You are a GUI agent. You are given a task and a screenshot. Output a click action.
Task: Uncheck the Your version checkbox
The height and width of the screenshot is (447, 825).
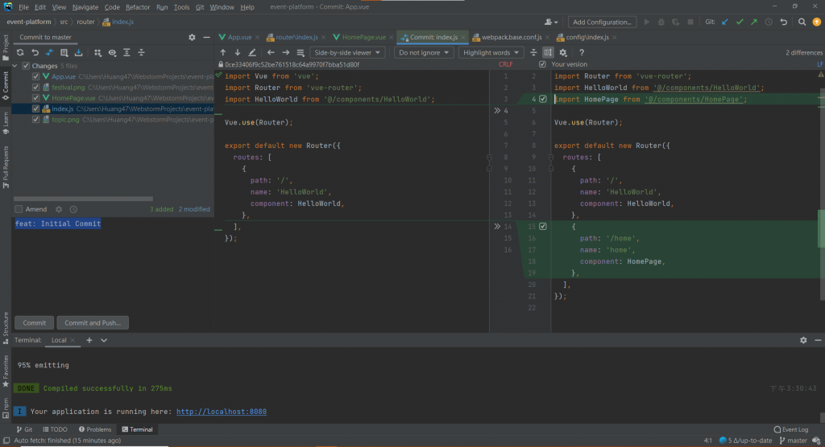542,64
